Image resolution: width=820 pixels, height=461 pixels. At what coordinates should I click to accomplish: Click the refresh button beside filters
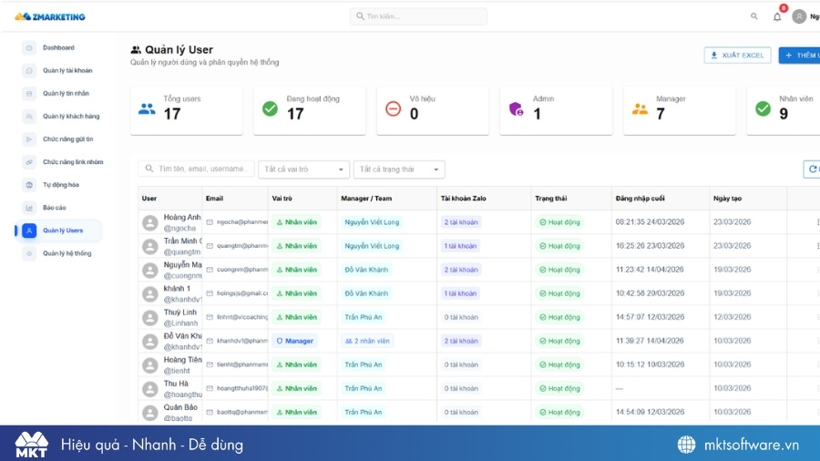(x=812, y=169)
